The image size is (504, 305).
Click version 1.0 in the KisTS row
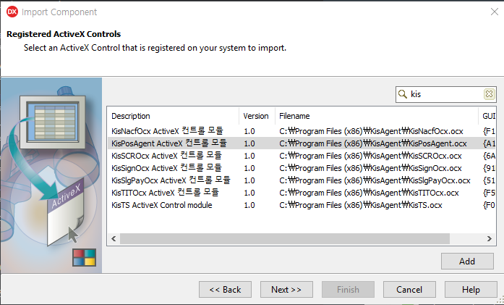click(x=249, y=205)
